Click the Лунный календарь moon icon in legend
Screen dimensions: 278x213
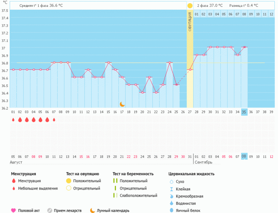[93, 210]
